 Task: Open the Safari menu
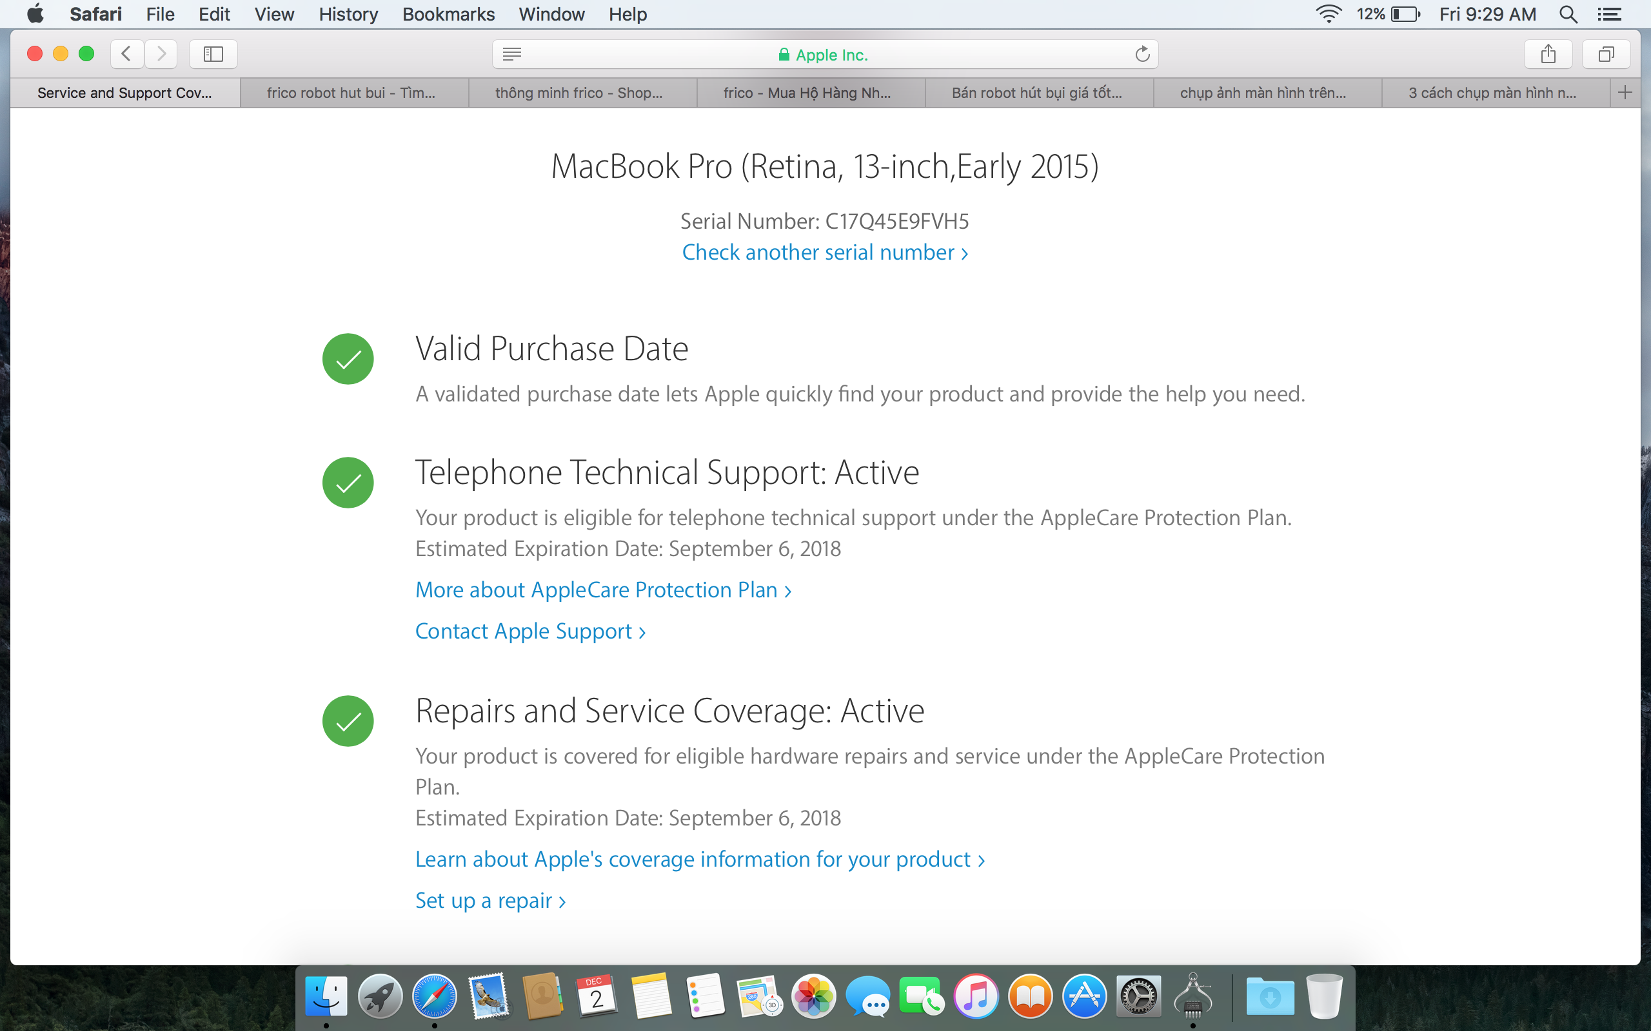pos(95,14)
